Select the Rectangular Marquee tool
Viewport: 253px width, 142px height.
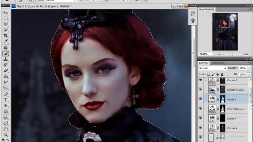[x=6, y=19]
